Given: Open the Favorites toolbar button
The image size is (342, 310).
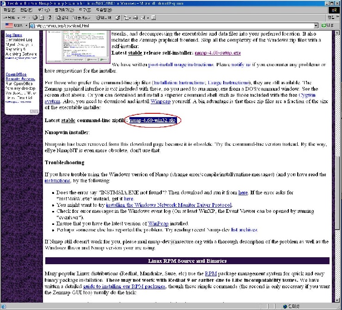Looking at the screenshot, I should pyautogui.click(x=78, y=17).
